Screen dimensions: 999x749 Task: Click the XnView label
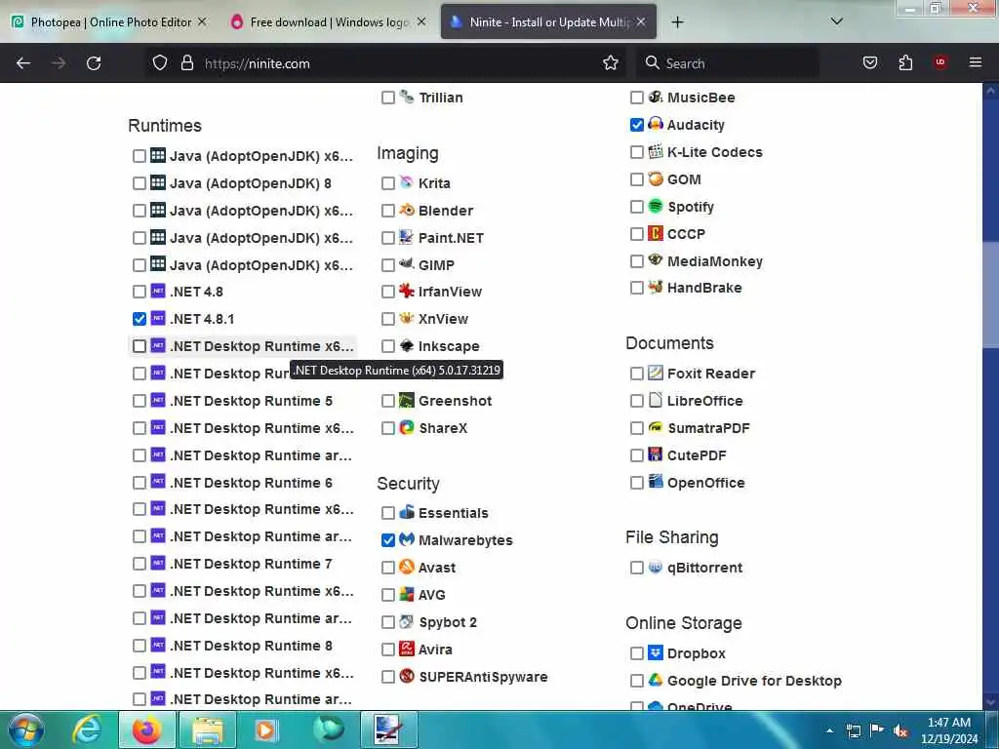pos(444,319)
